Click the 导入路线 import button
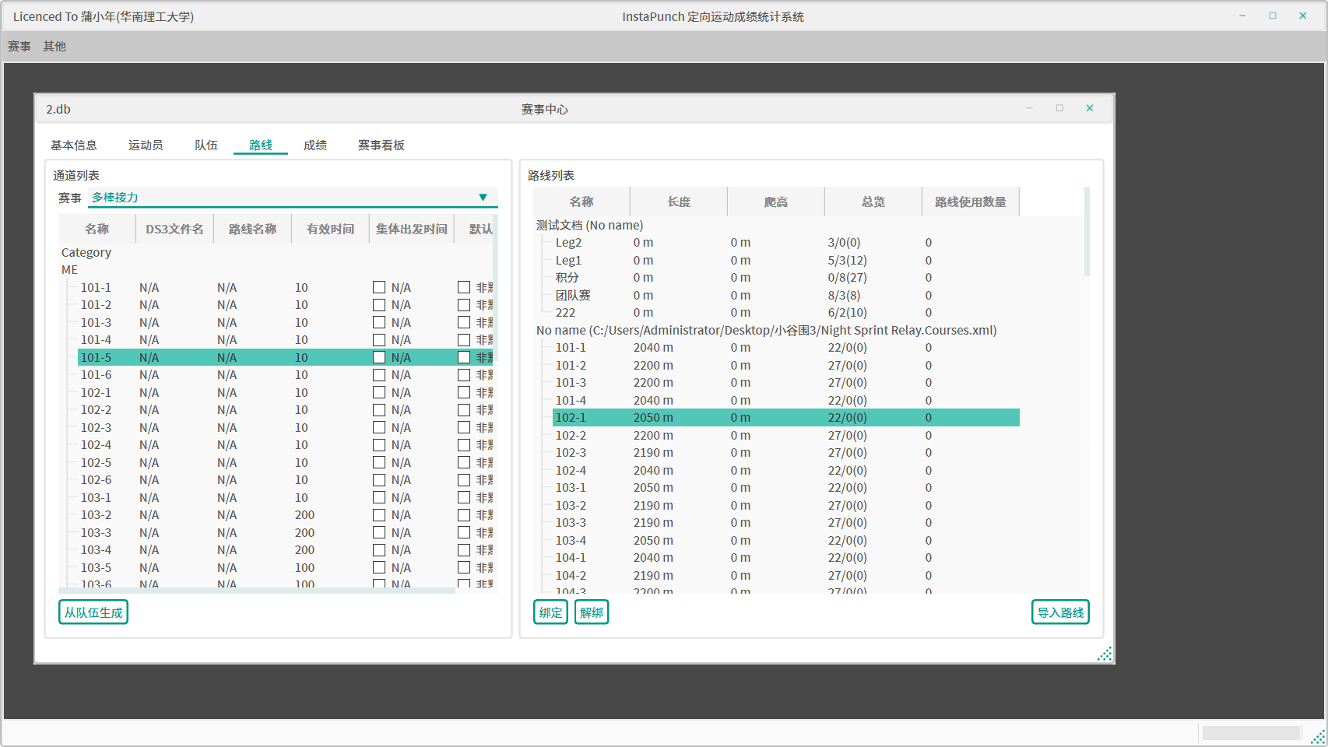Screen dimensions: 1328x747 (x=1059, y=612)
